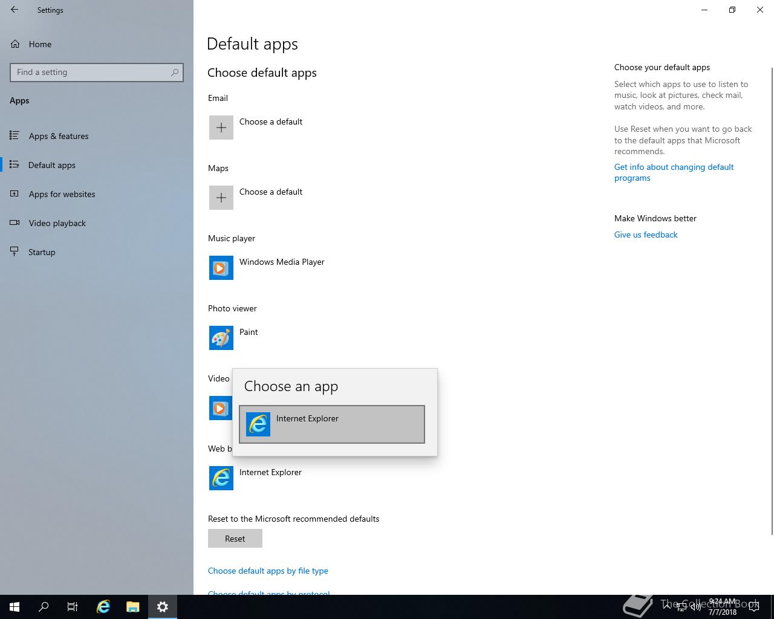Click Video player media icon
Screen dimensions: 774x619
221,408
